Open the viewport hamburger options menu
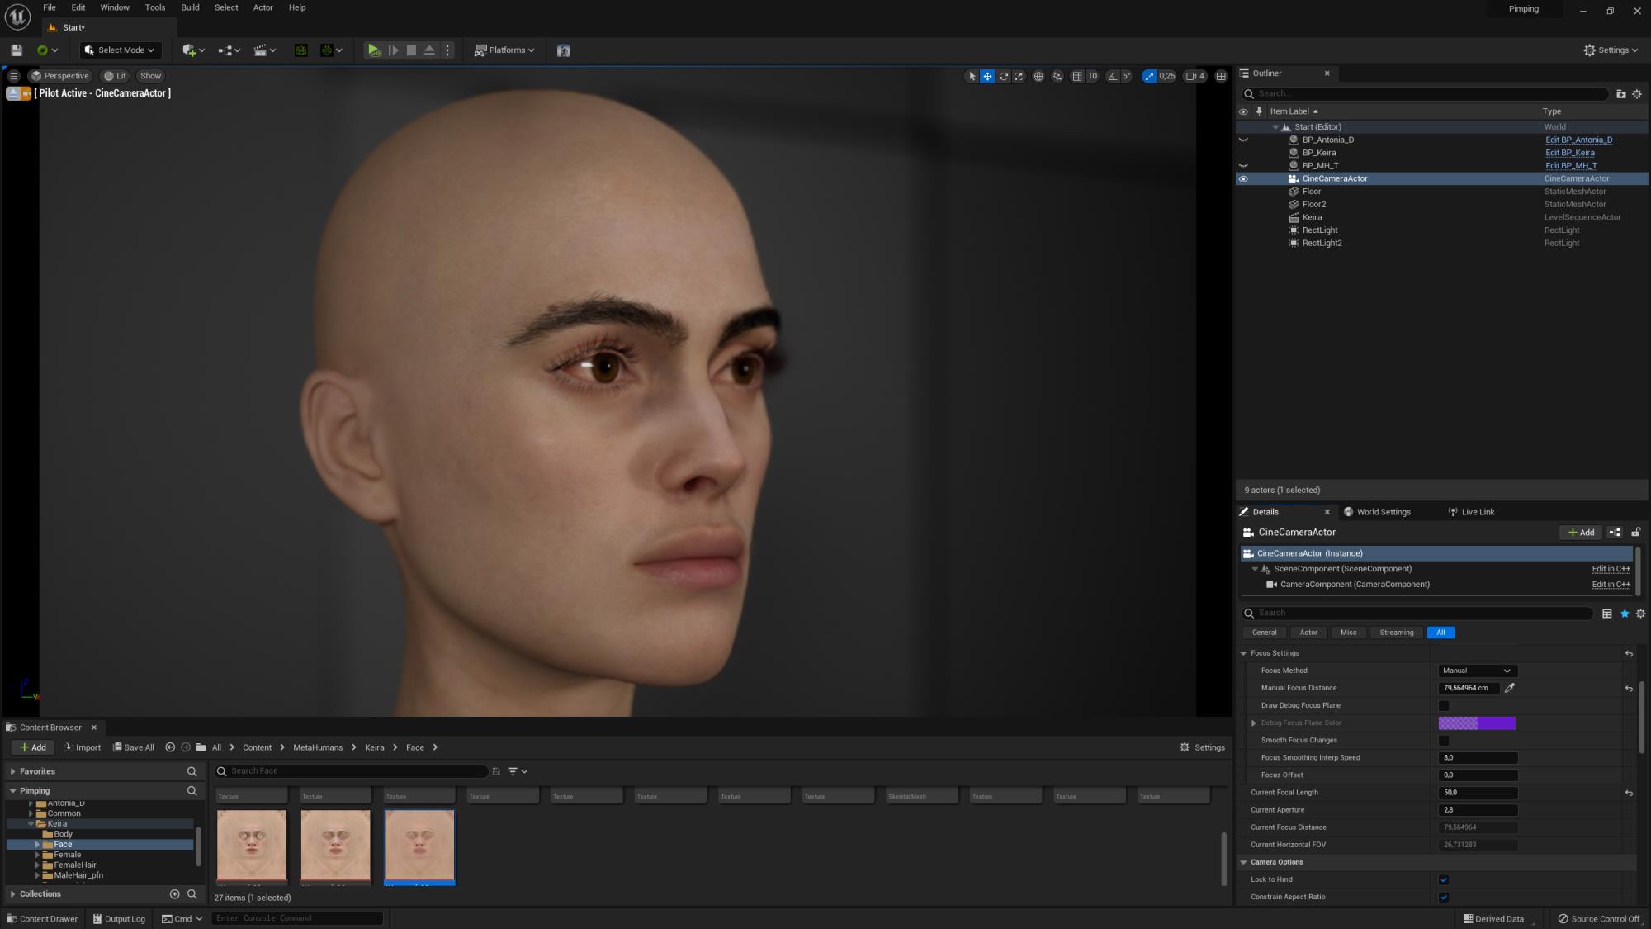The height and width of the screenshot is (929, 1651). (x=13, y=76)
